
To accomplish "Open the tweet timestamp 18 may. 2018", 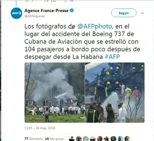I will coord(40,128).
